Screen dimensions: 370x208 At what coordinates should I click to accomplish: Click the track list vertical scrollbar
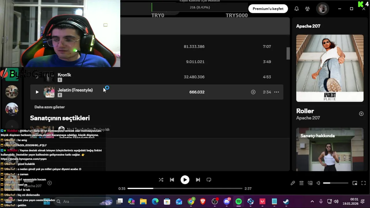click(288, 53)
